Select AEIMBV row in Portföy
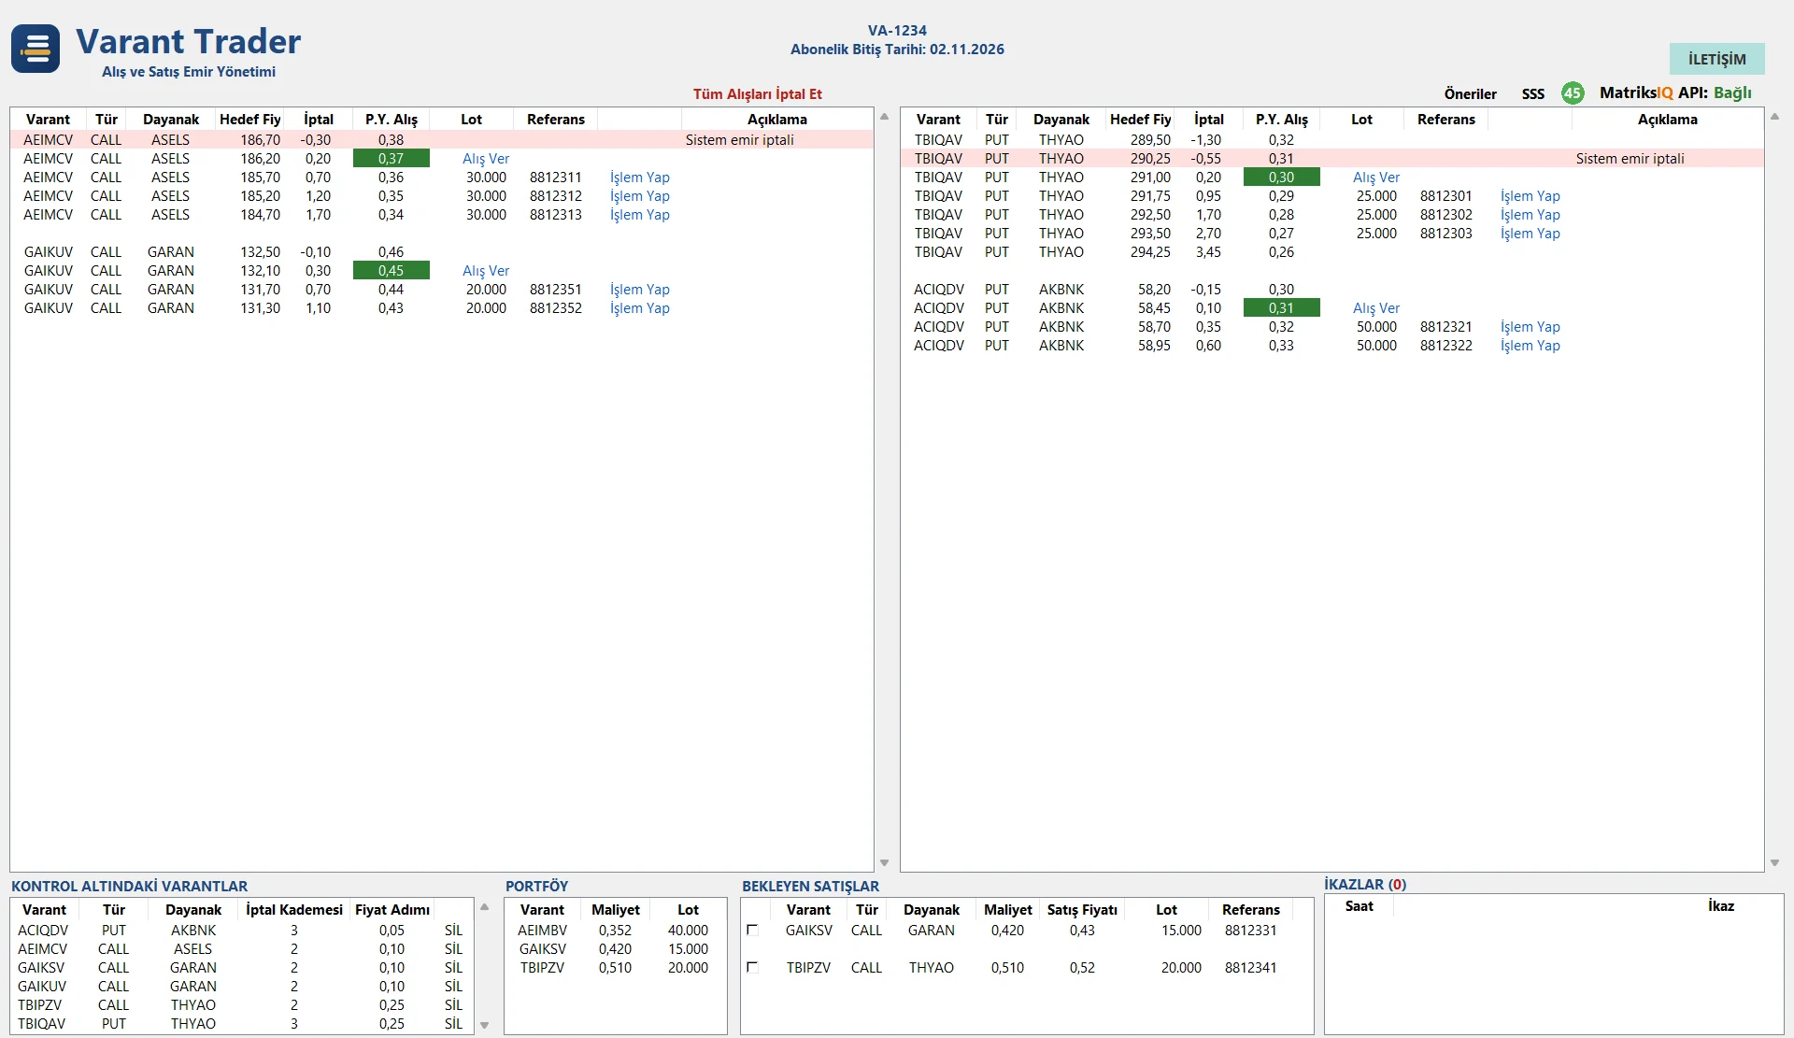The image size is (1794, 1038). point(614,930)
